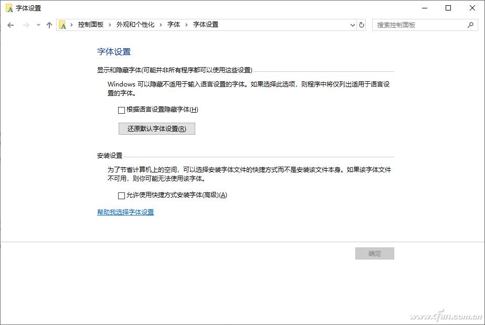Click the 确定 button
Image resolution: width=485 pixels, height=325 pixels.
click(374, 253)
